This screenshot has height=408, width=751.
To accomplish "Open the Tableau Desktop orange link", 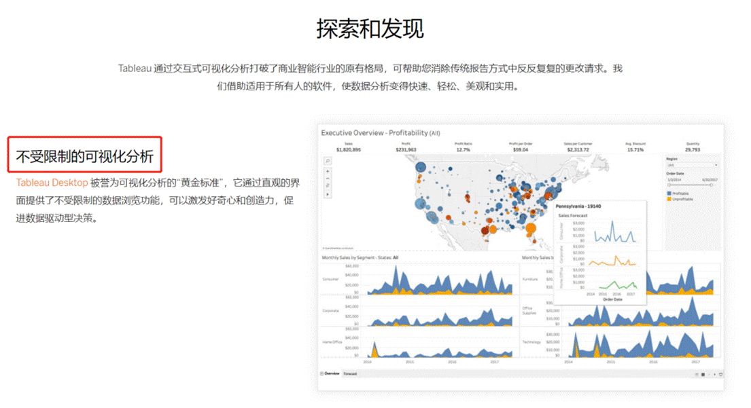I will click(x=52, y=183).
